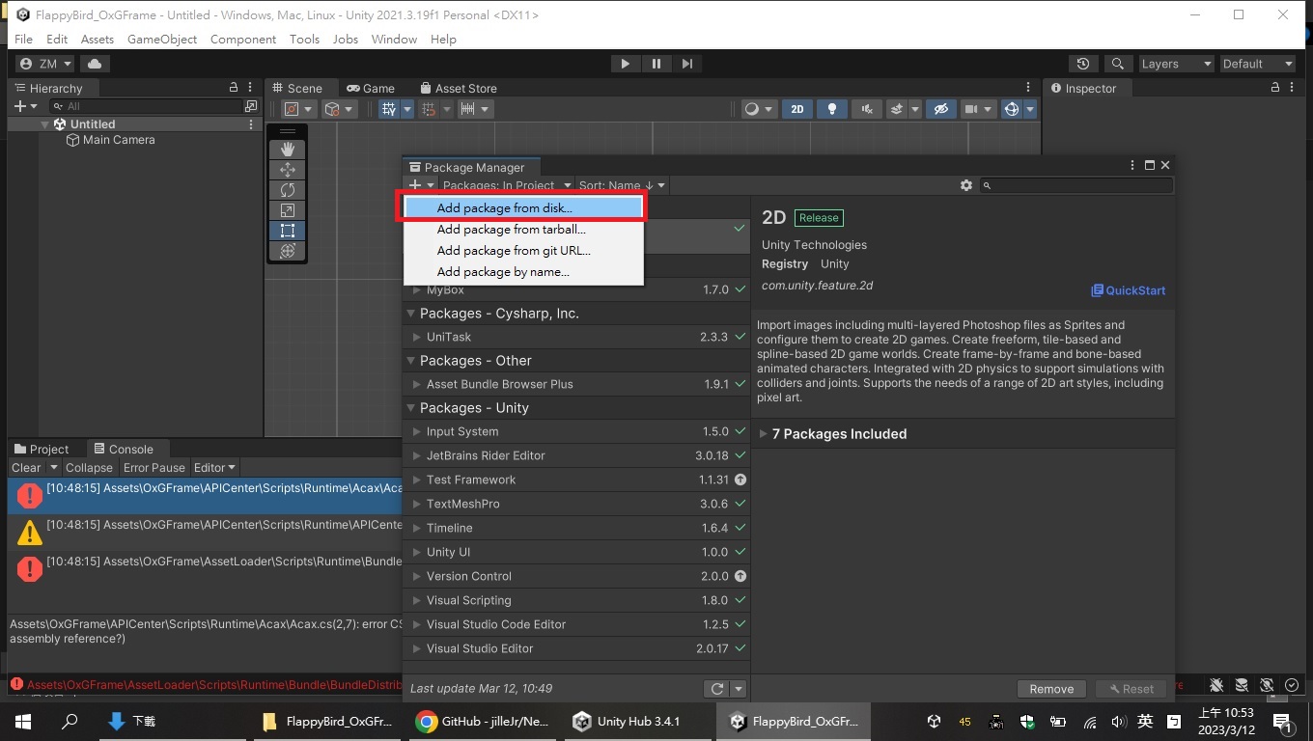1313x741 pixels.
Task: Choose Add package by name...
Action: click(523, 272)
